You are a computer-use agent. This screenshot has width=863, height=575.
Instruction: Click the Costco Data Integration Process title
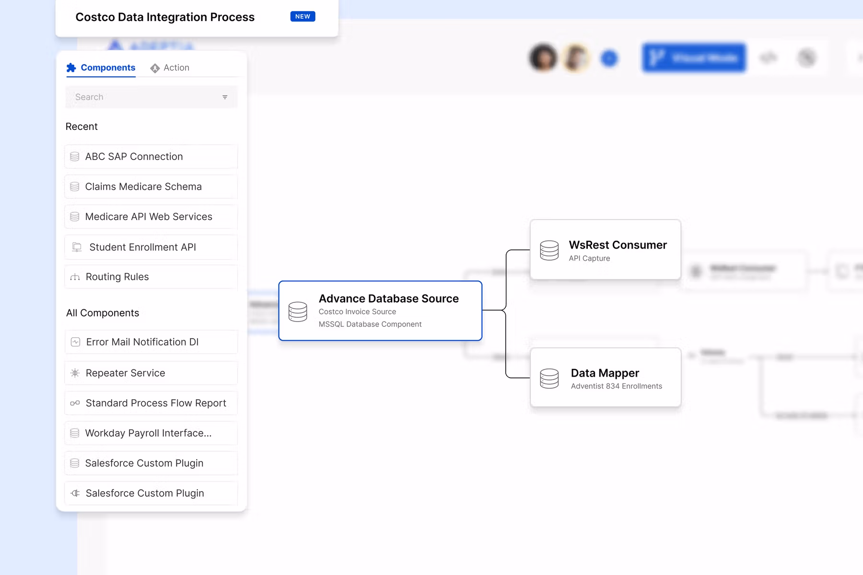(x=165, y=17)
